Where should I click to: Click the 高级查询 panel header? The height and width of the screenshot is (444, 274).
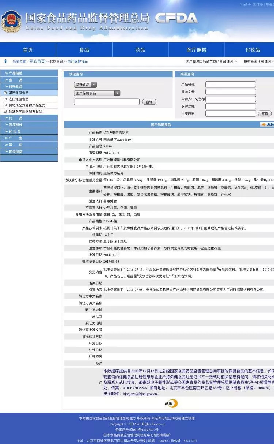pos(224,74)
